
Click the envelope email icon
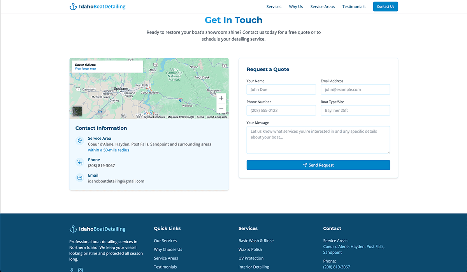(80, 178)
